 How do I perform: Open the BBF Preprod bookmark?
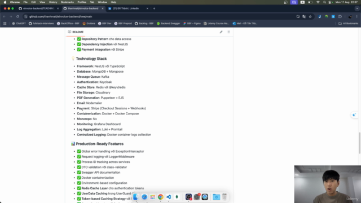point(123,24)
